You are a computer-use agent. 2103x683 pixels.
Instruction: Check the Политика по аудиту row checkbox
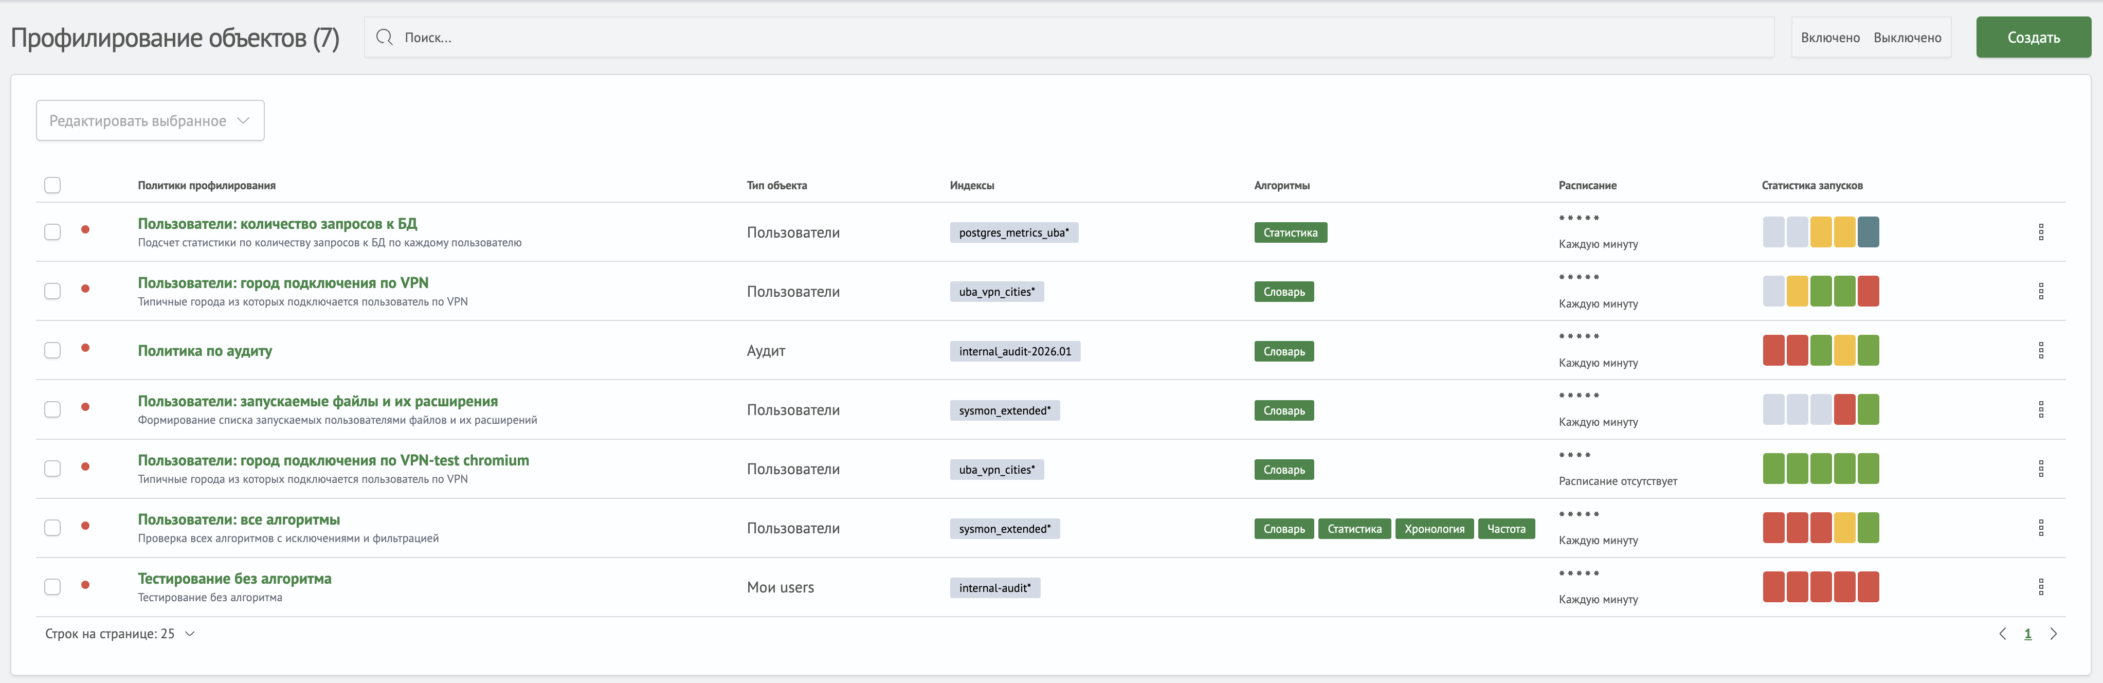52,350
